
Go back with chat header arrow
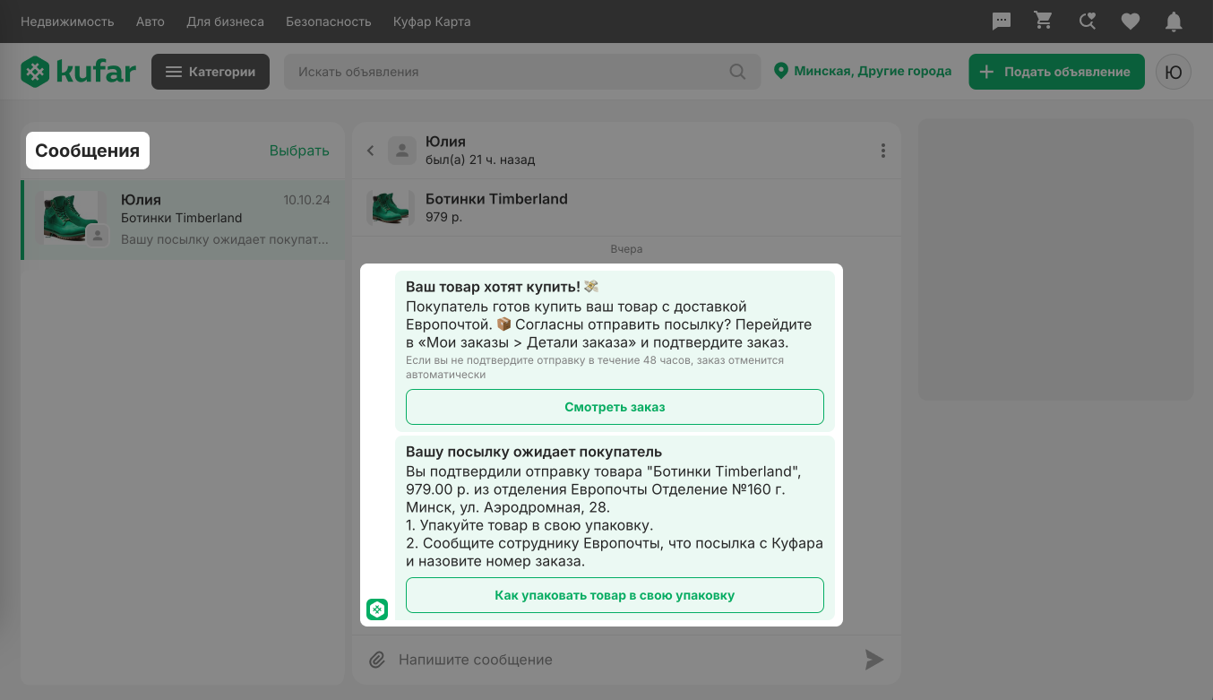click(x=371, y=151)
